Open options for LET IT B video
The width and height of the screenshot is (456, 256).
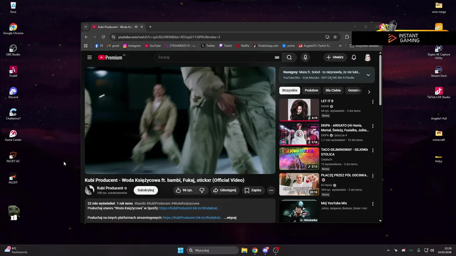[373, 102]
